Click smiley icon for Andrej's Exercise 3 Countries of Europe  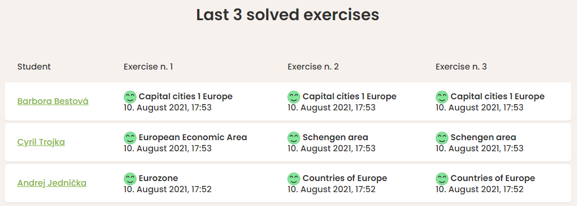442,179
